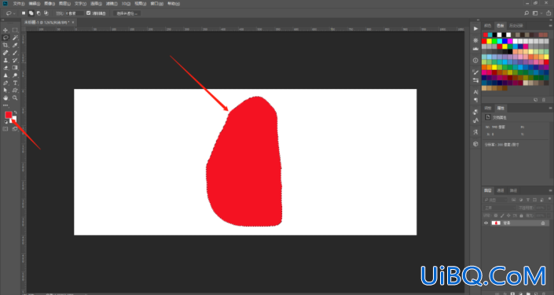This screenshot has width=554, height=295.
Task: Switch to the Paths tab
Action: click(513, 190)
